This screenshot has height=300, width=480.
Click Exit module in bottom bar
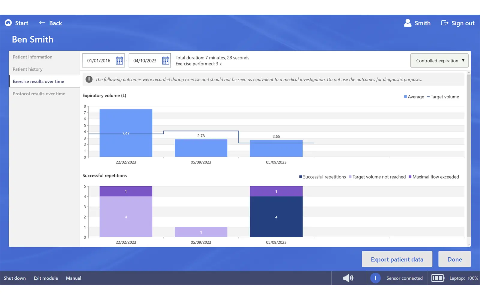coord(46,278)
